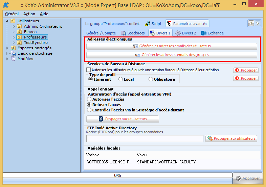Click the Divers 2 gear icon

click(x=178, y=33)
